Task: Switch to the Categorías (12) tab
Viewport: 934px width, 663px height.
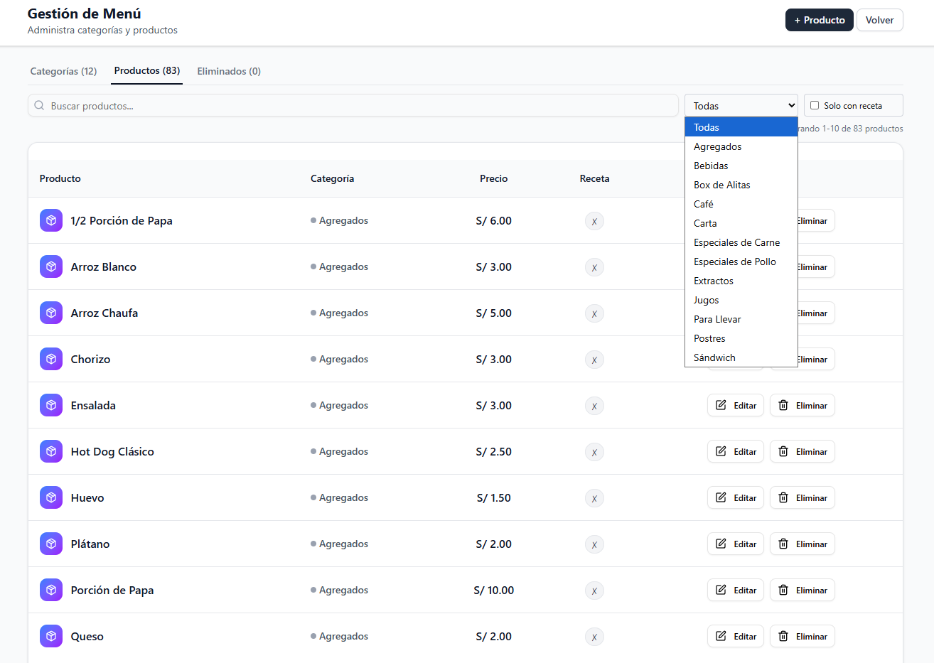Action: pyautogui.click(x=63, y=71)
